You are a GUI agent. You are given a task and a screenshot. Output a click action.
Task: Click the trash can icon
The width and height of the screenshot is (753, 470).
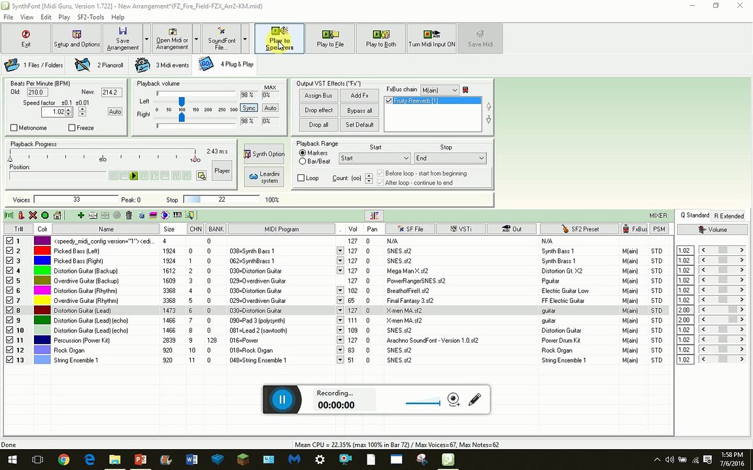129,215
